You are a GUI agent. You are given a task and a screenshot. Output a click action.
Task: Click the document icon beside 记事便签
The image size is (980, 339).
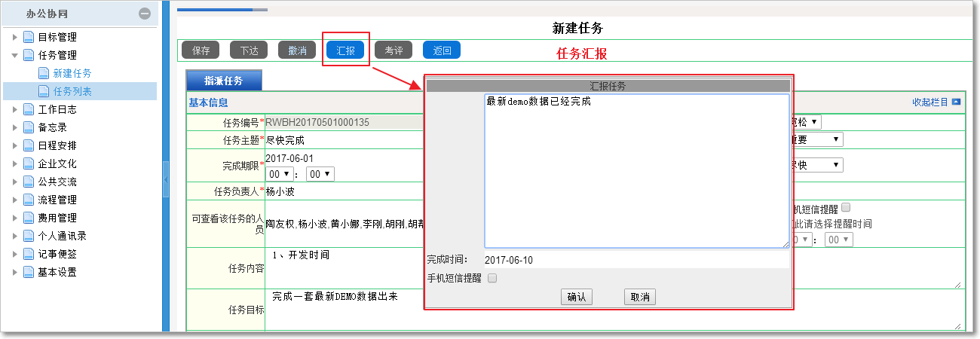tap(29, 254)
